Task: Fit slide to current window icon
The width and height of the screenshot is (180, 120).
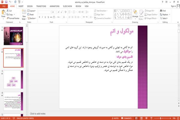Action: (178, 118)
